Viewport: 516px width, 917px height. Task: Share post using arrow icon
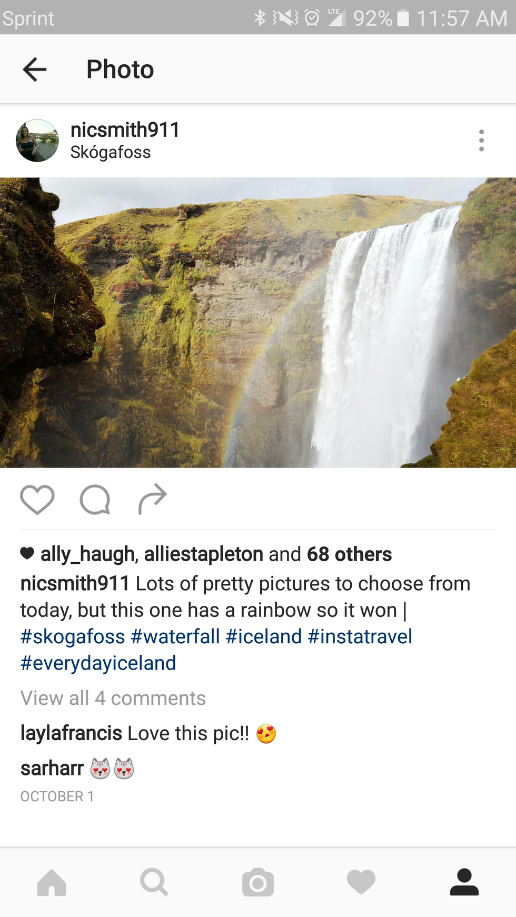tap(153, 499)
